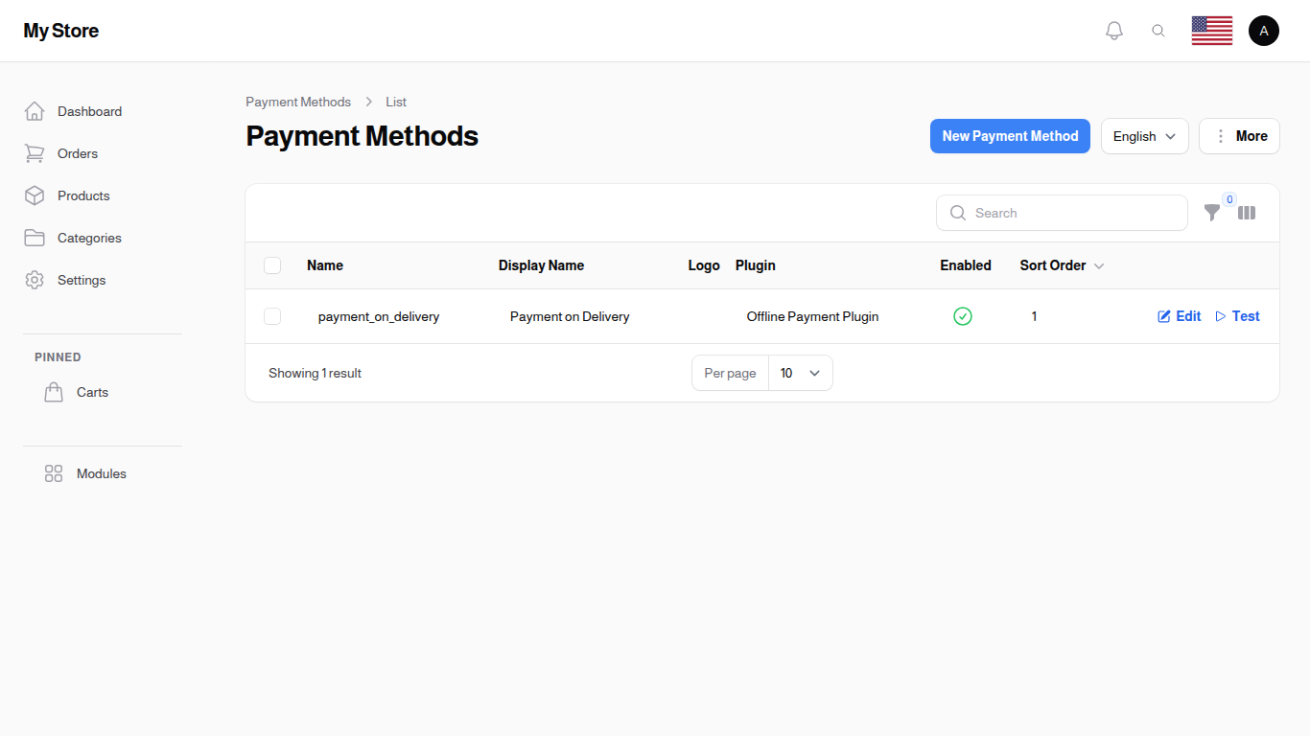Open the More menu
The height and width of the screenshot is (736, 1310).
click(x=1239, y=136)
